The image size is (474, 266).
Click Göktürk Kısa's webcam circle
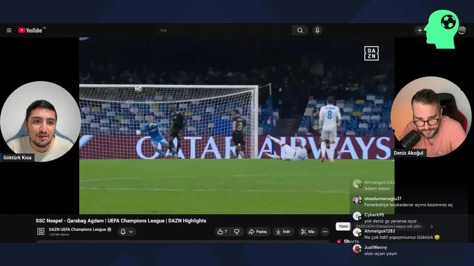[40, 121]
